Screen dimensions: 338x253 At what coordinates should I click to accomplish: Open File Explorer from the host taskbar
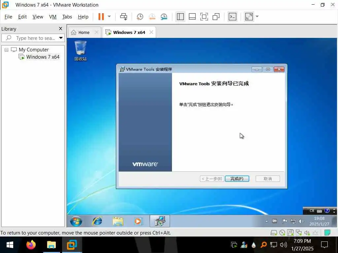point(51,245)
